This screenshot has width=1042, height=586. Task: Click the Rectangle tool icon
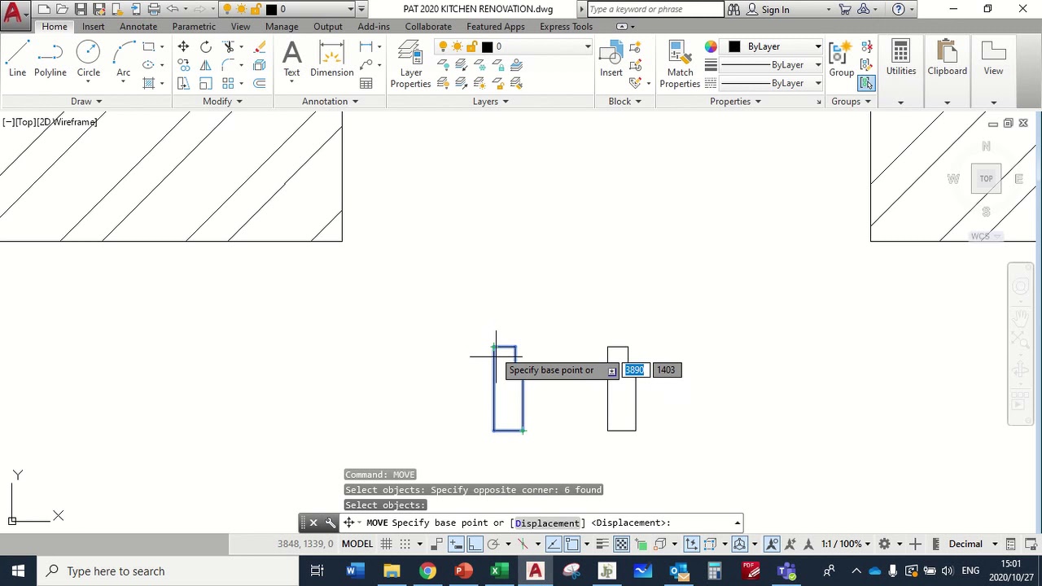point(149,46)
